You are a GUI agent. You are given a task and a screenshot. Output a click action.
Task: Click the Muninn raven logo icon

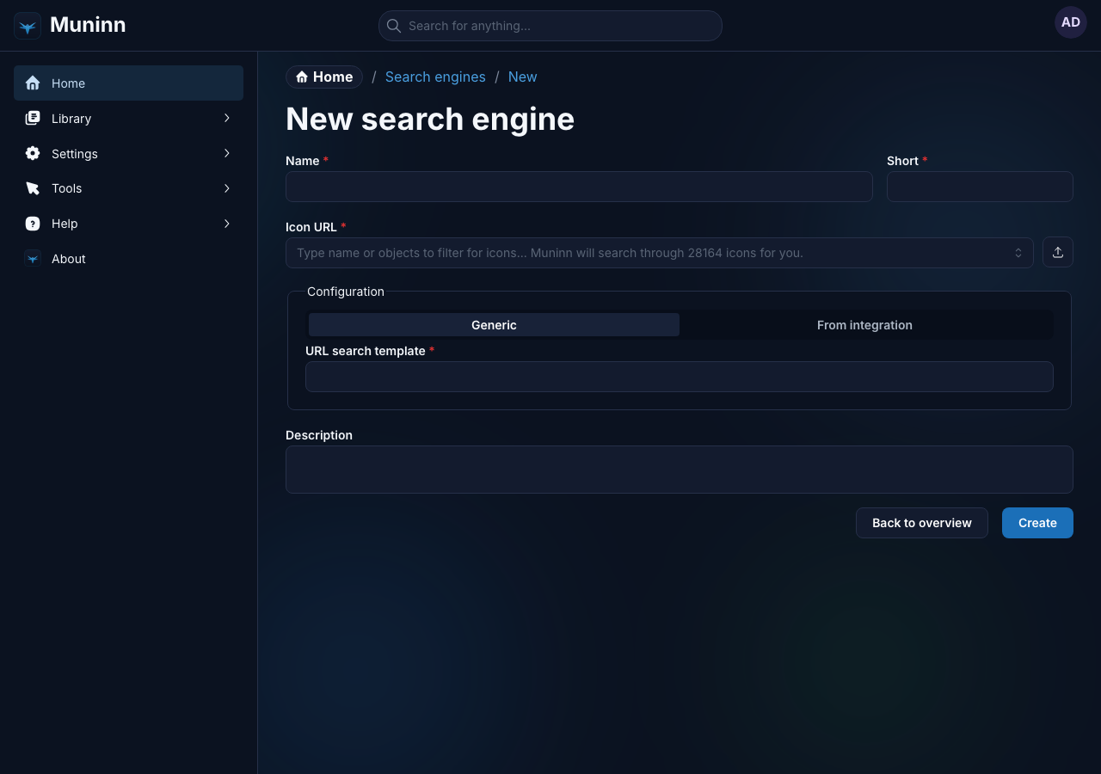tap(28, 26)
